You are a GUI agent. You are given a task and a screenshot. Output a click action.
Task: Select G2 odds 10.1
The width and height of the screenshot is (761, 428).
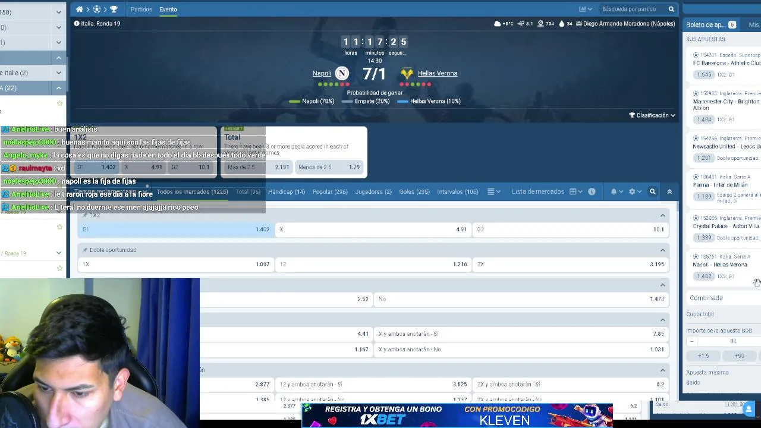pos(571,229)
